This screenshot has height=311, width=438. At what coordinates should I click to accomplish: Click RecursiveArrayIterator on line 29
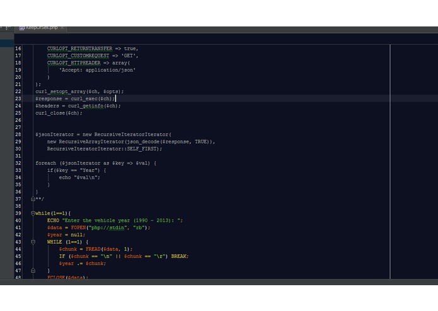[x=91, y=142]
